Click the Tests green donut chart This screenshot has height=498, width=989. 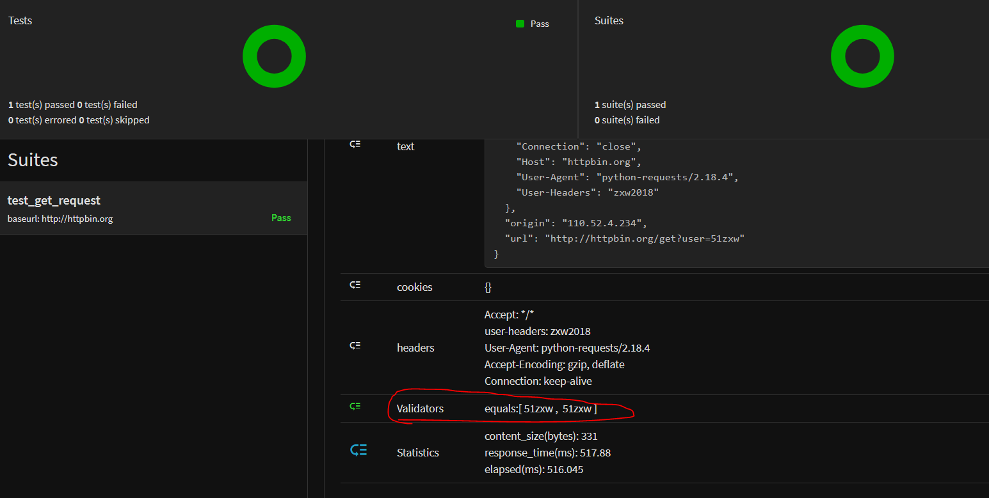click(274, 56)
